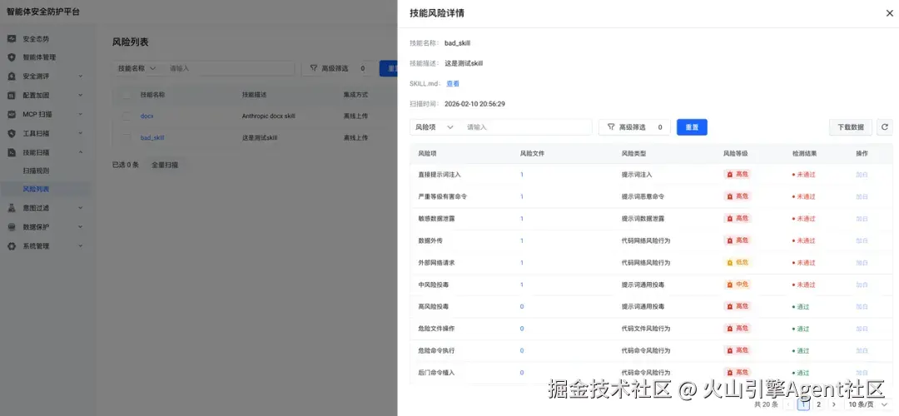This screenshot has width=899, height=416.
Task: Click the 技能扫描 sidebar icon
Action: pyautogui.click(x=12, y=152)
